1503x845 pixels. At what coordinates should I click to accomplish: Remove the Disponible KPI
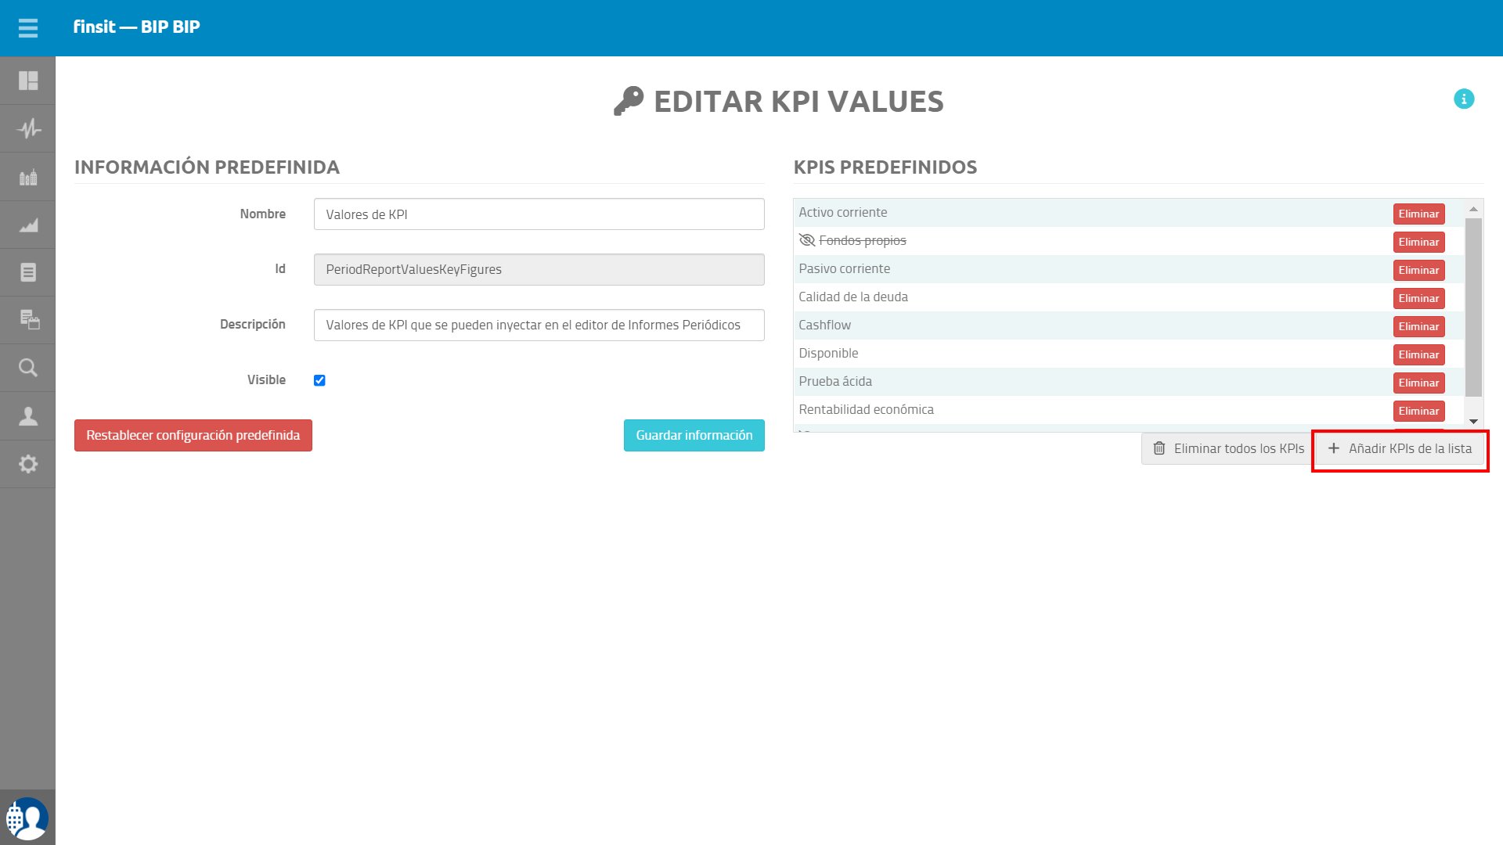pos(1418,354)
